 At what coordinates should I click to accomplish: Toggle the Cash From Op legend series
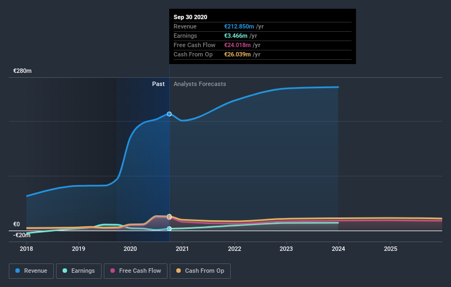[200, 271]
